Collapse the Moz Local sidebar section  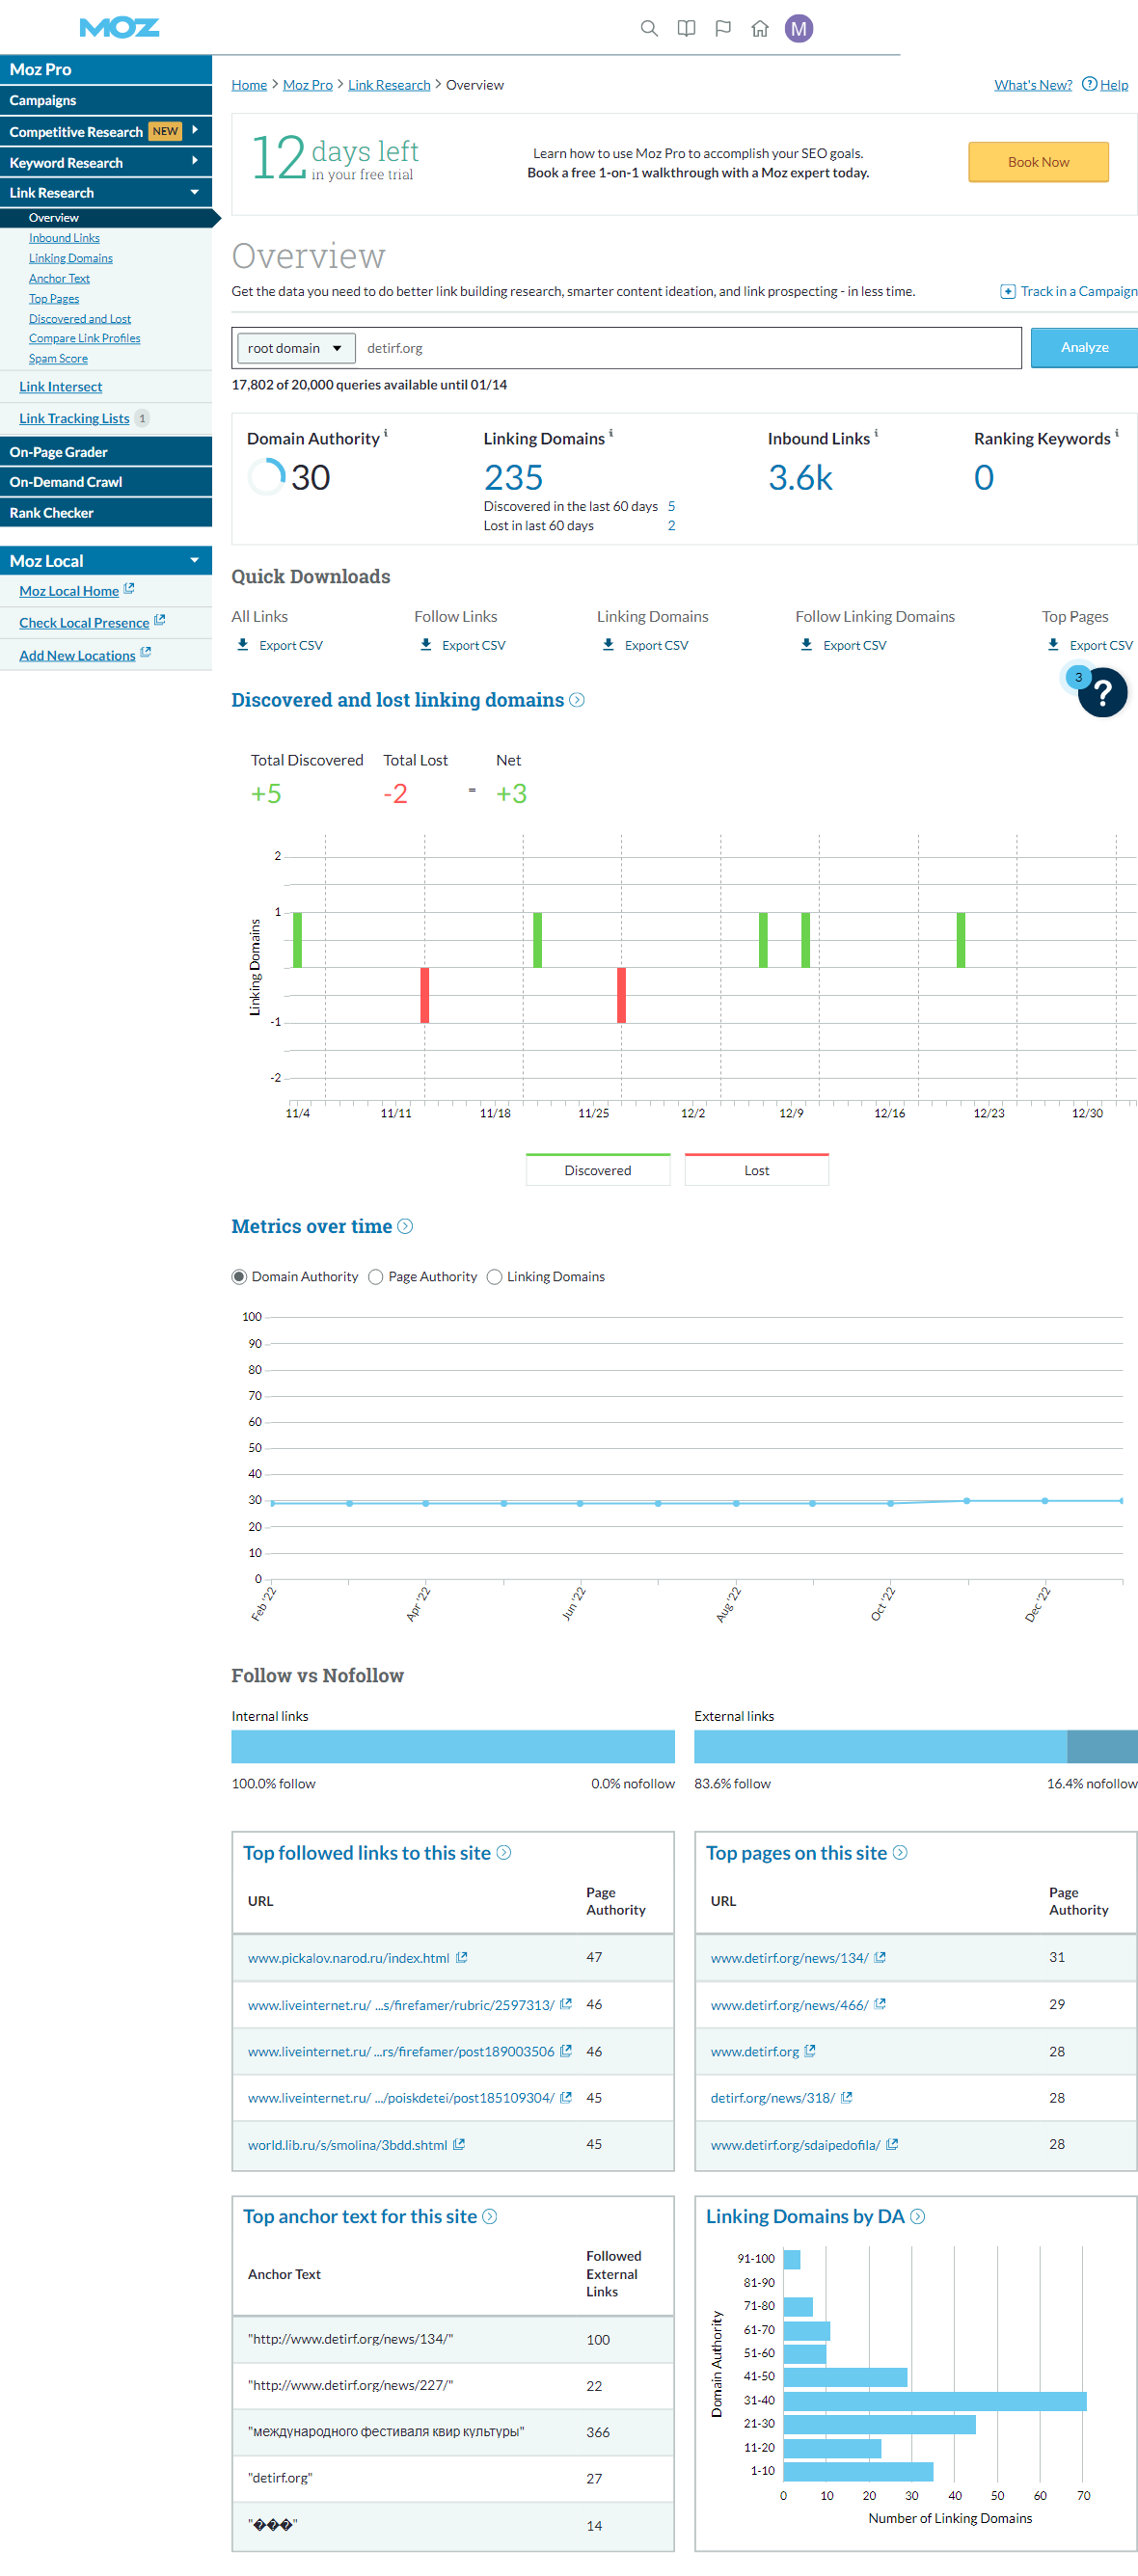coord(194,560)
